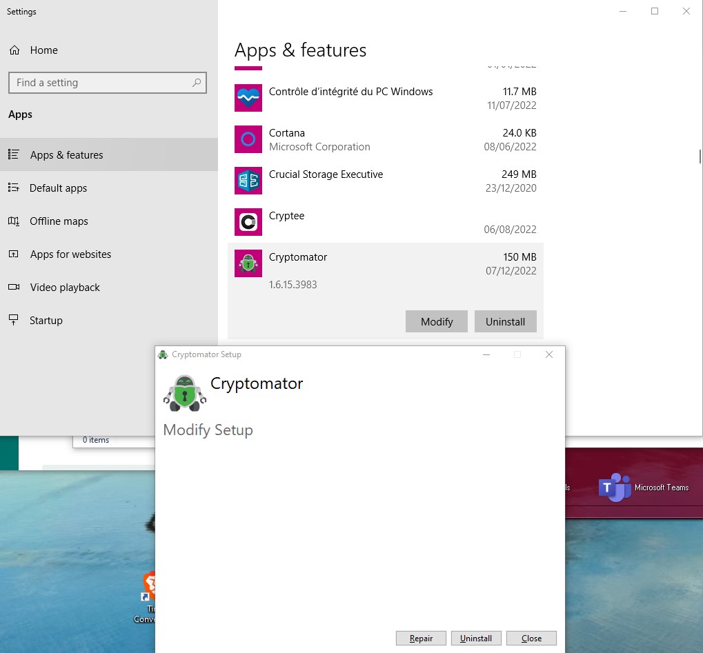Click the Cryptee app icon
The image size is (703, 653).
tap(248, 222)
